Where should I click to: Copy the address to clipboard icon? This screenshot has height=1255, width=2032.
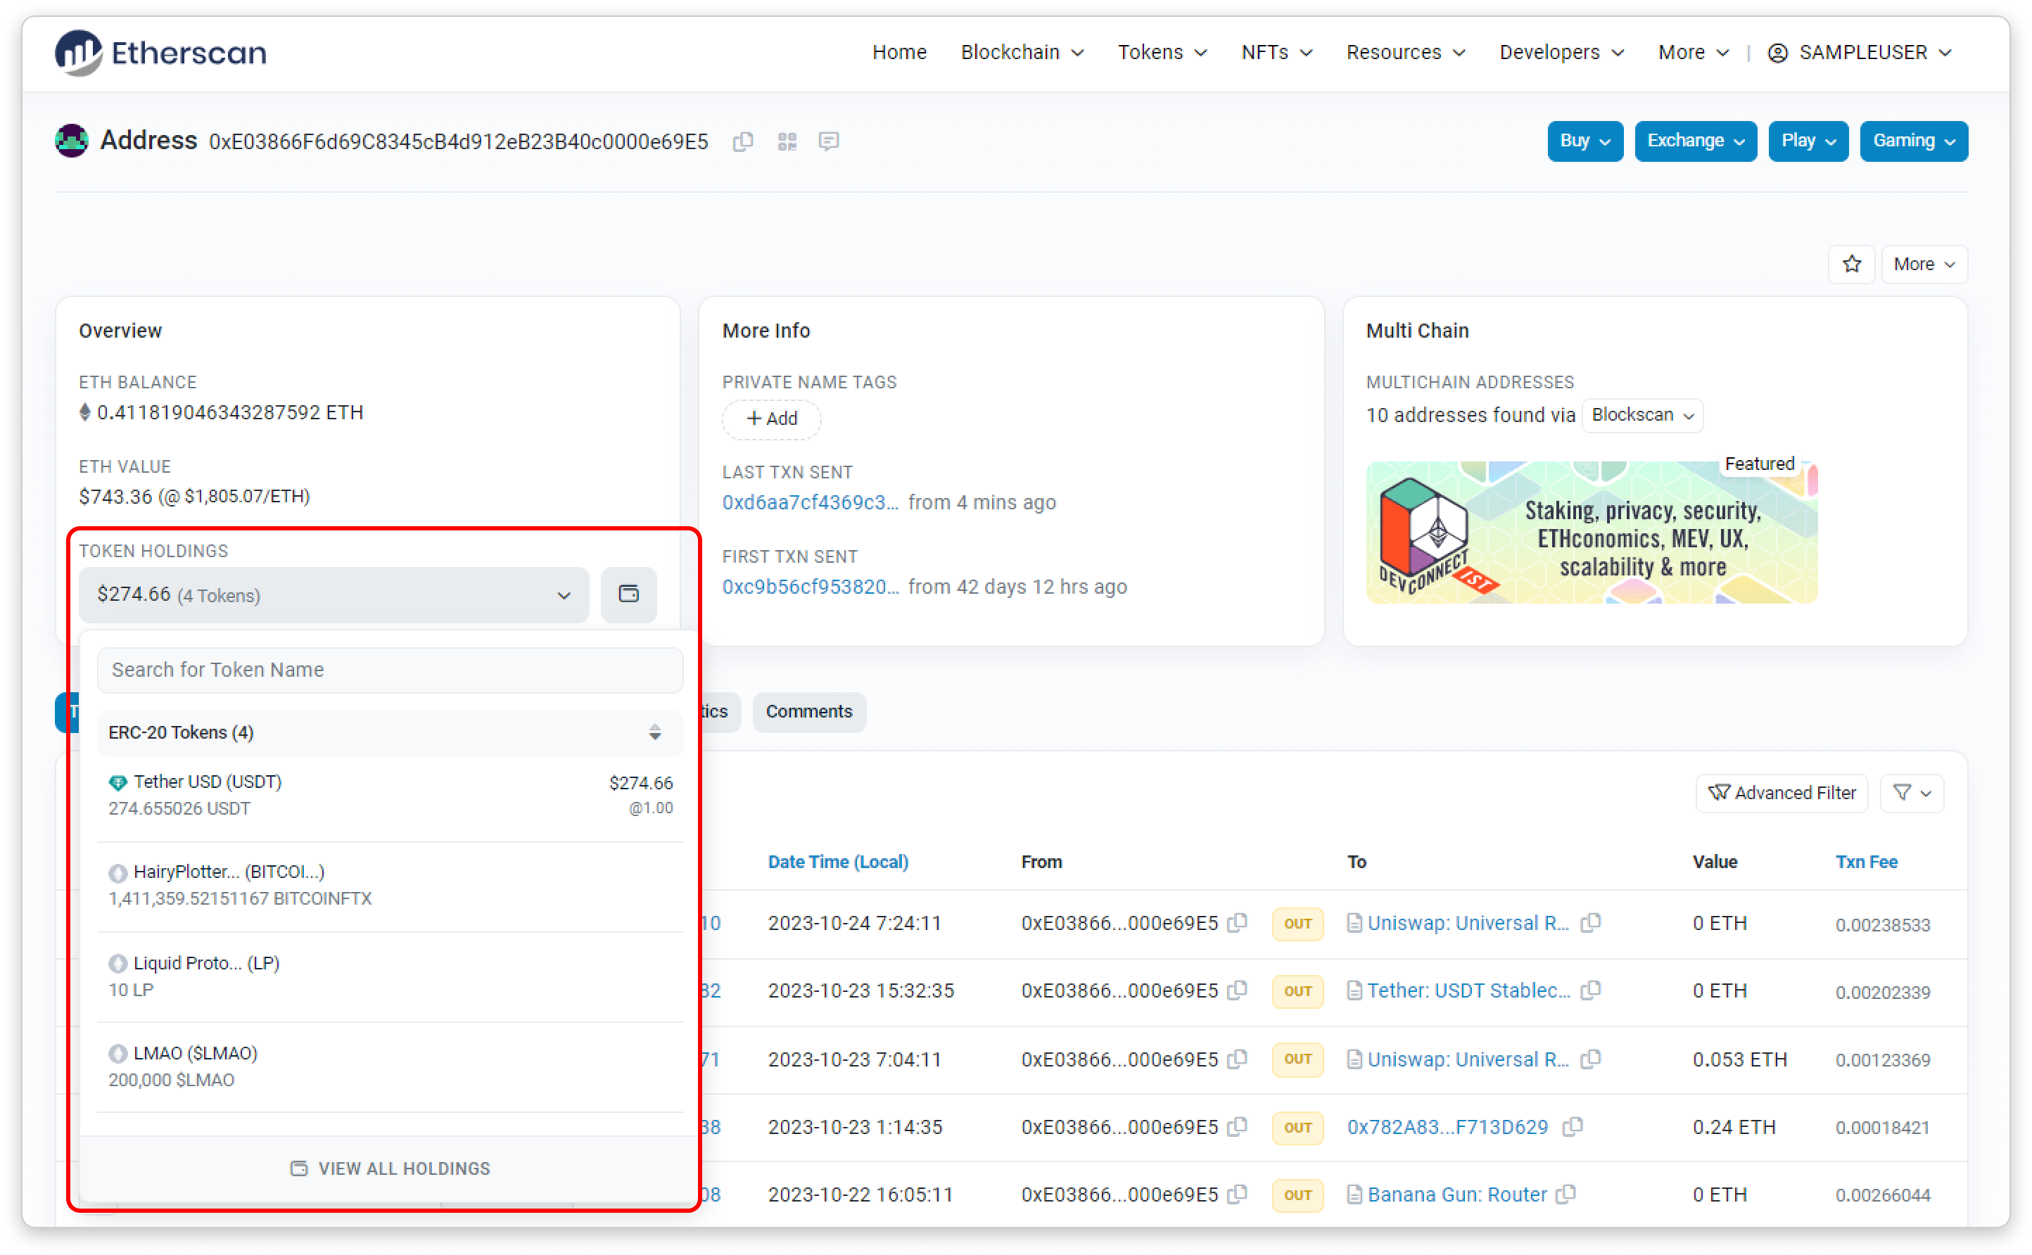pos(743,142)
